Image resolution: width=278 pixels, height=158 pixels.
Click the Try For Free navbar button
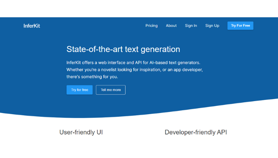pyautogui.click(x=240, y=26)
